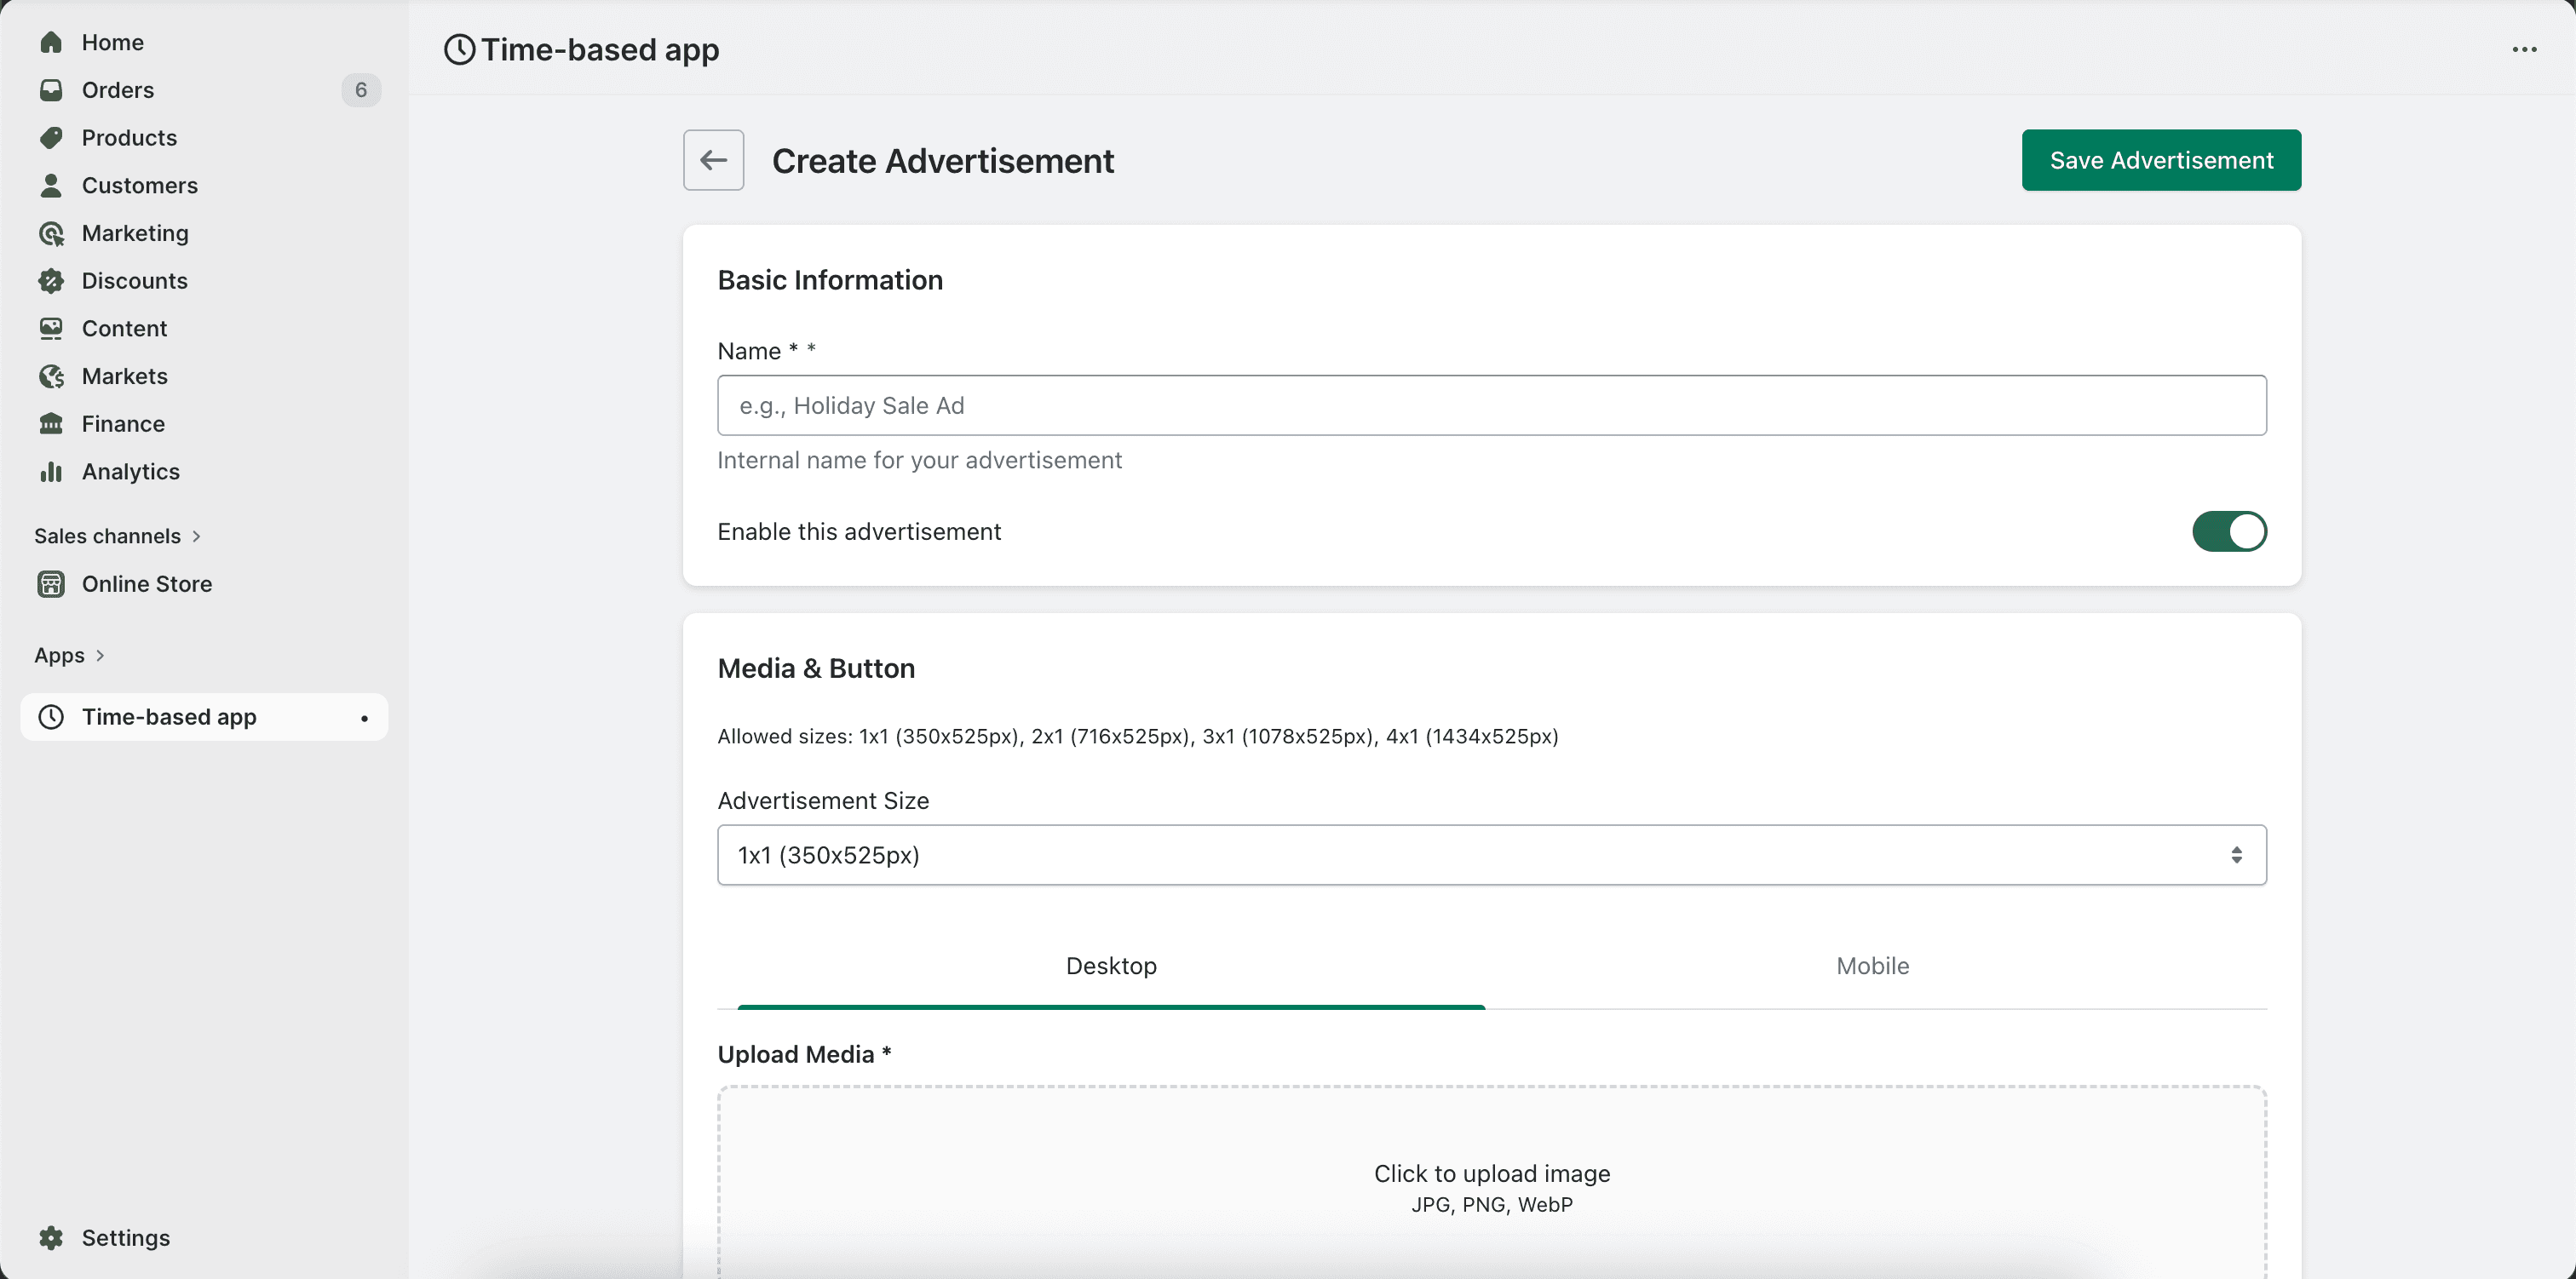This screenshot has width=2576, height=1279.
Task: Select Content in the sidebar
Action: point(124,328)
